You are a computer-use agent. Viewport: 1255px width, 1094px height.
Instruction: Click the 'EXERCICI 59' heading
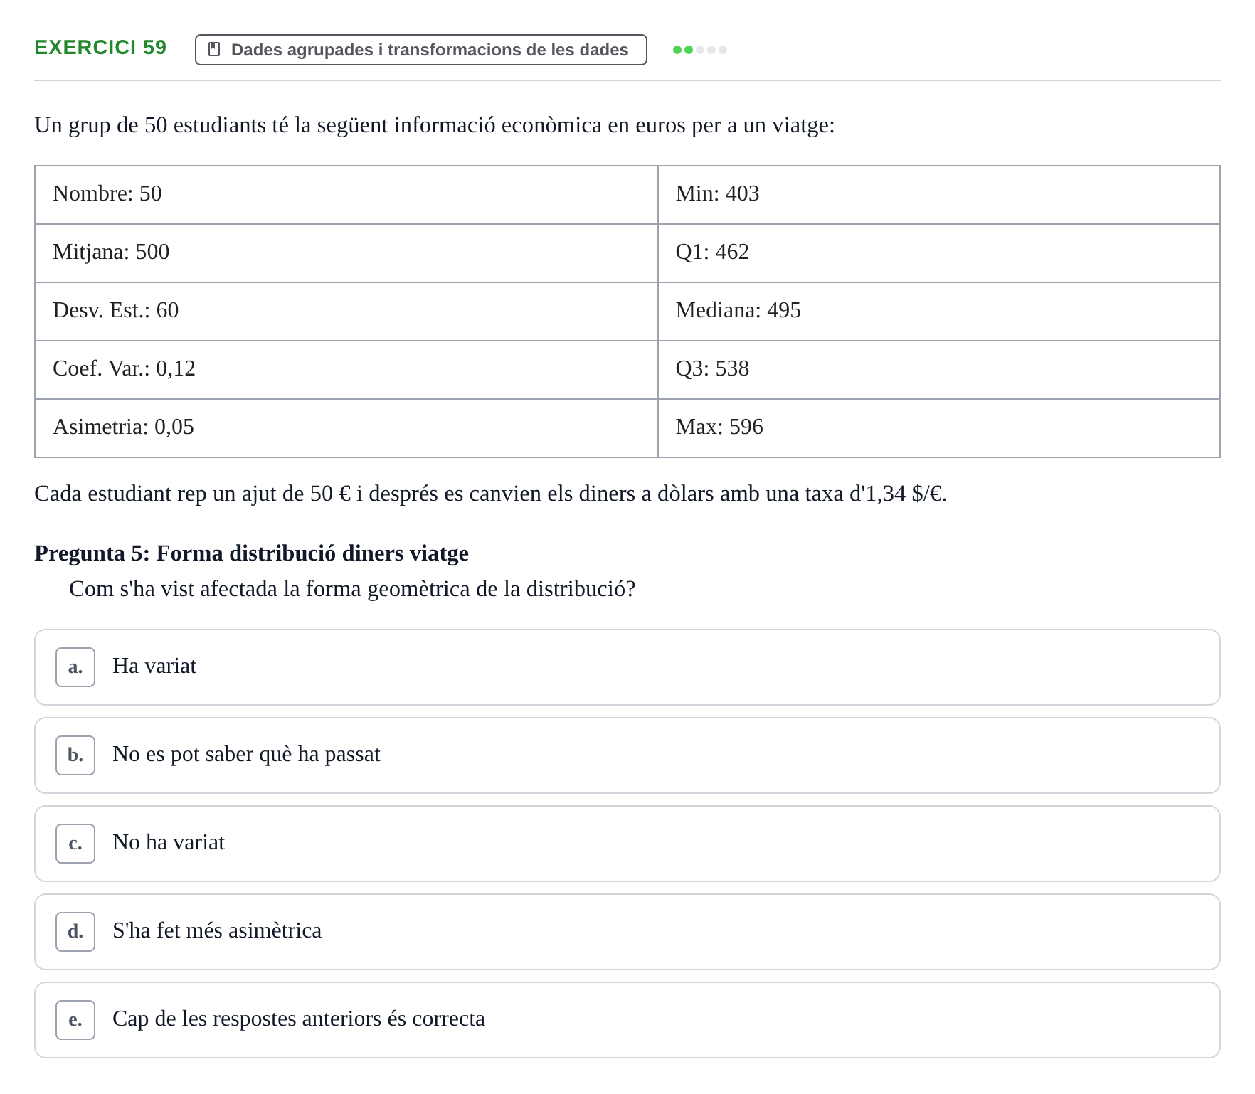pos(100,48)
